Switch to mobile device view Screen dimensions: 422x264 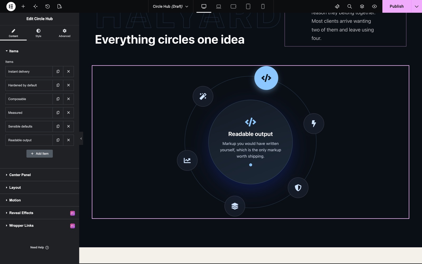pyautogui.click(x=263, y=6)
